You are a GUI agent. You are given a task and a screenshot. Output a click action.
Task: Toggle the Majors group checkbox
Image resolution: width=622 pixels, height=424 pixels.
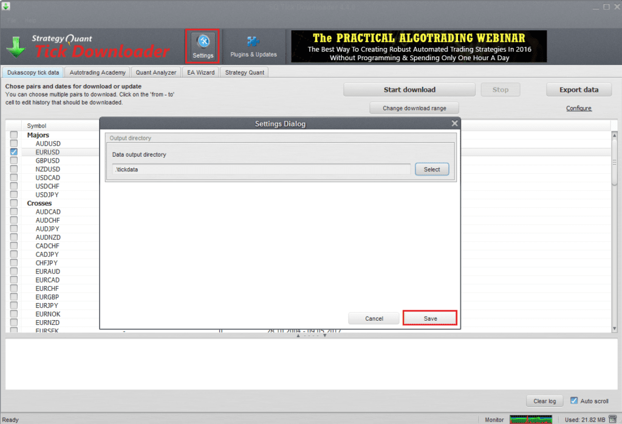(14, 135)
